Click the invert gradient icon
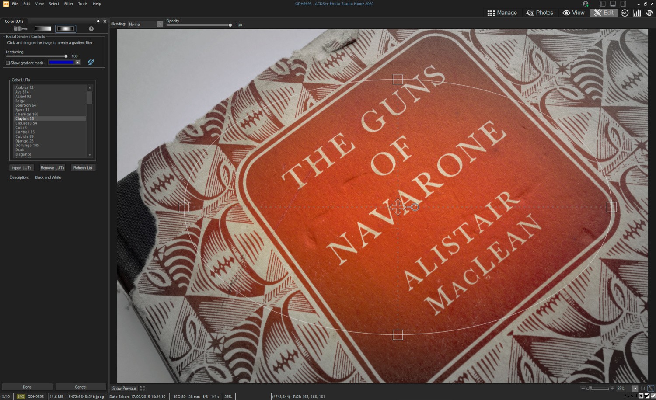The image size is (656, 400). (x=91, y=63)
